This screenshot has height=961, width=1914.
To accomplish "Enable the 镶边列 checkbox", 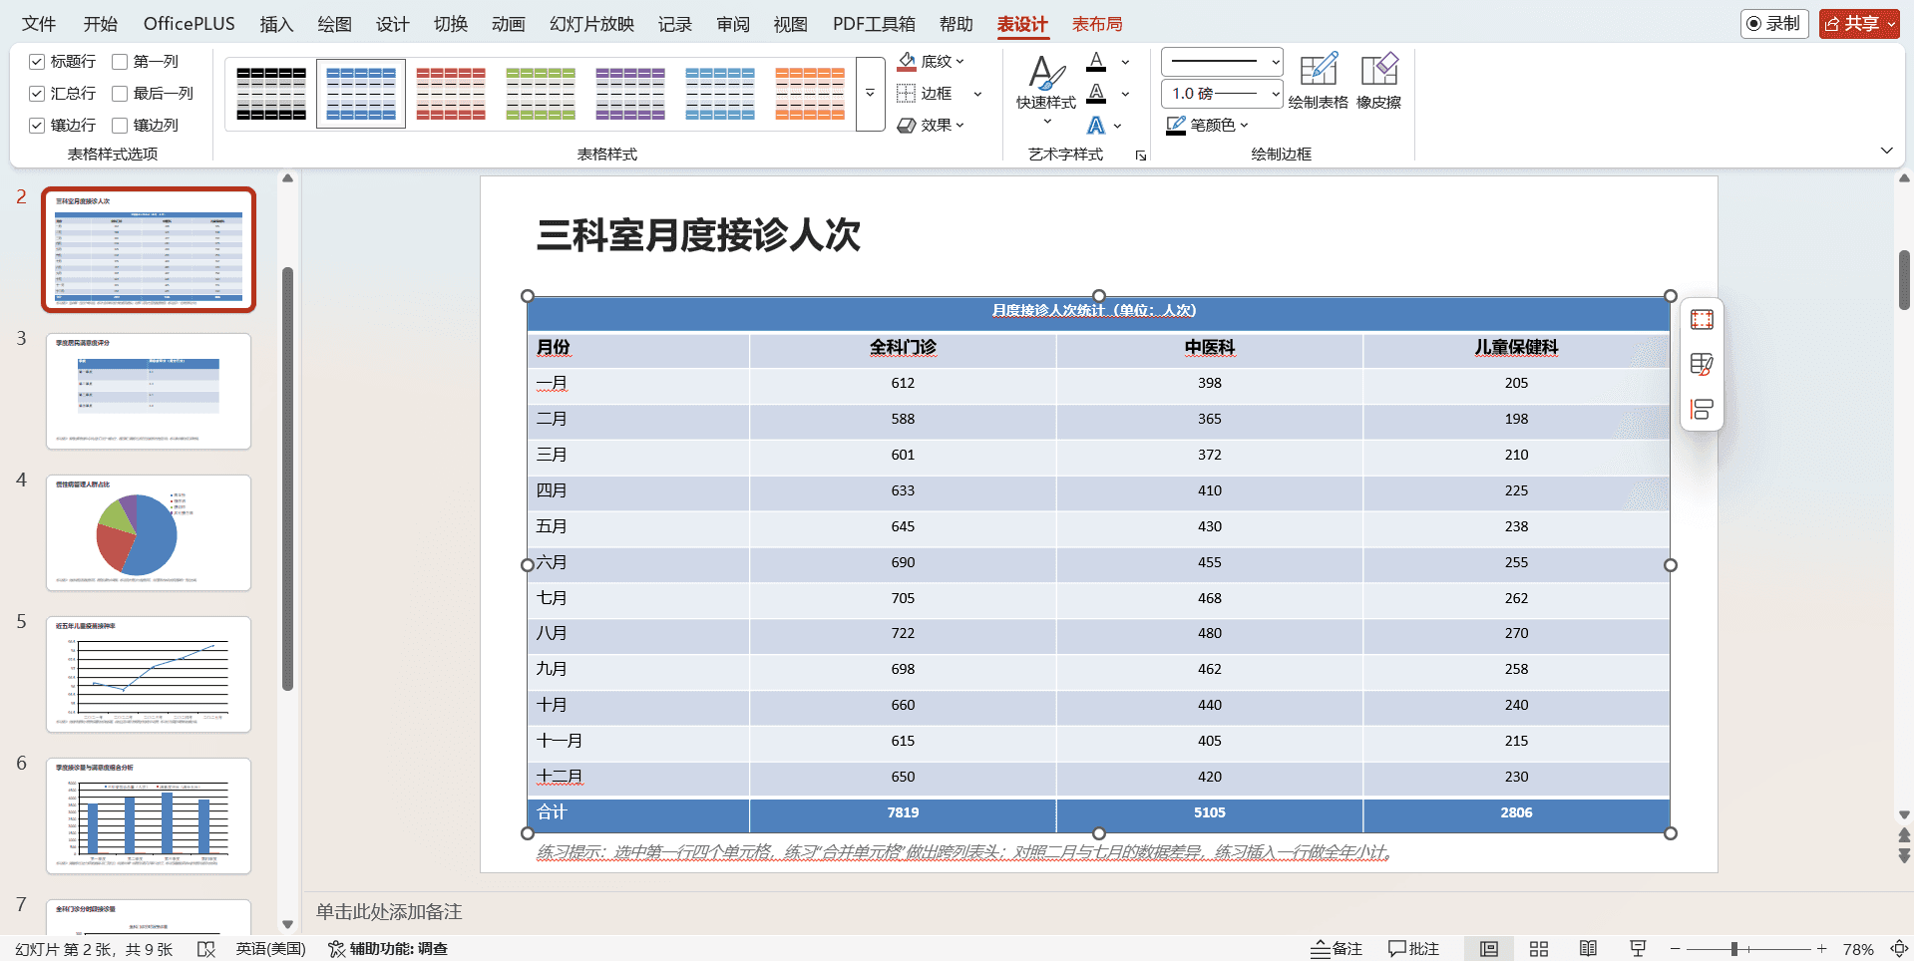I will pyautogui.click(x=120, y=126).
